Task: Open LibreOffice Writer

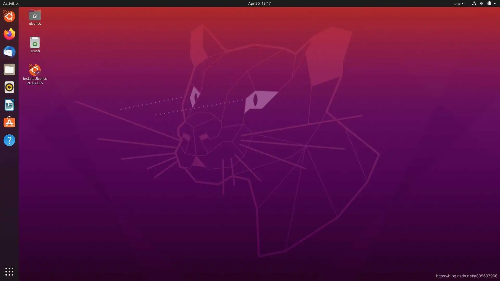Action: pos(9,105)
